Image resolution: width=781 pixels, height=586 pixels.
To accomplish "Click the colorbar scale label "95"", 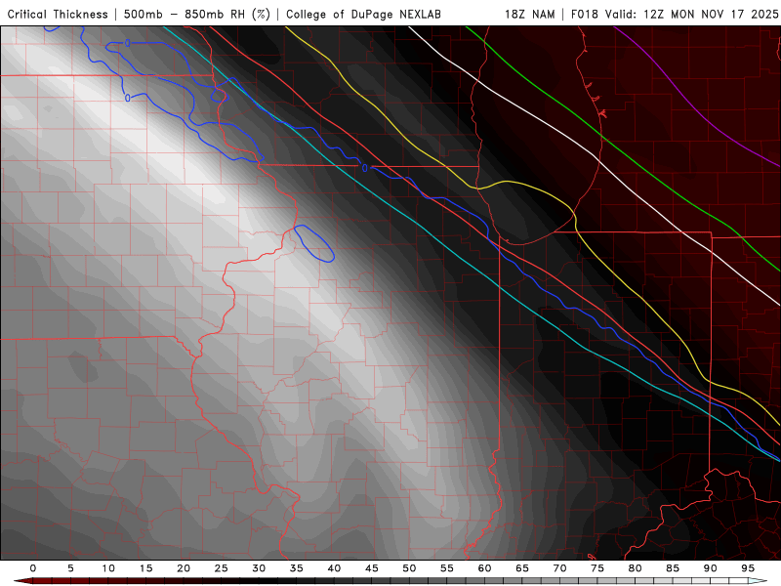I will point(748,568).
